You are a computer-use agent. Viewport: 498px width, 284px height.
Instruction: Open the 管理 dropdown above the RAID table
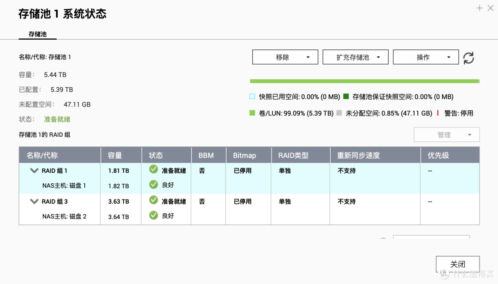(x=446, y=134)
